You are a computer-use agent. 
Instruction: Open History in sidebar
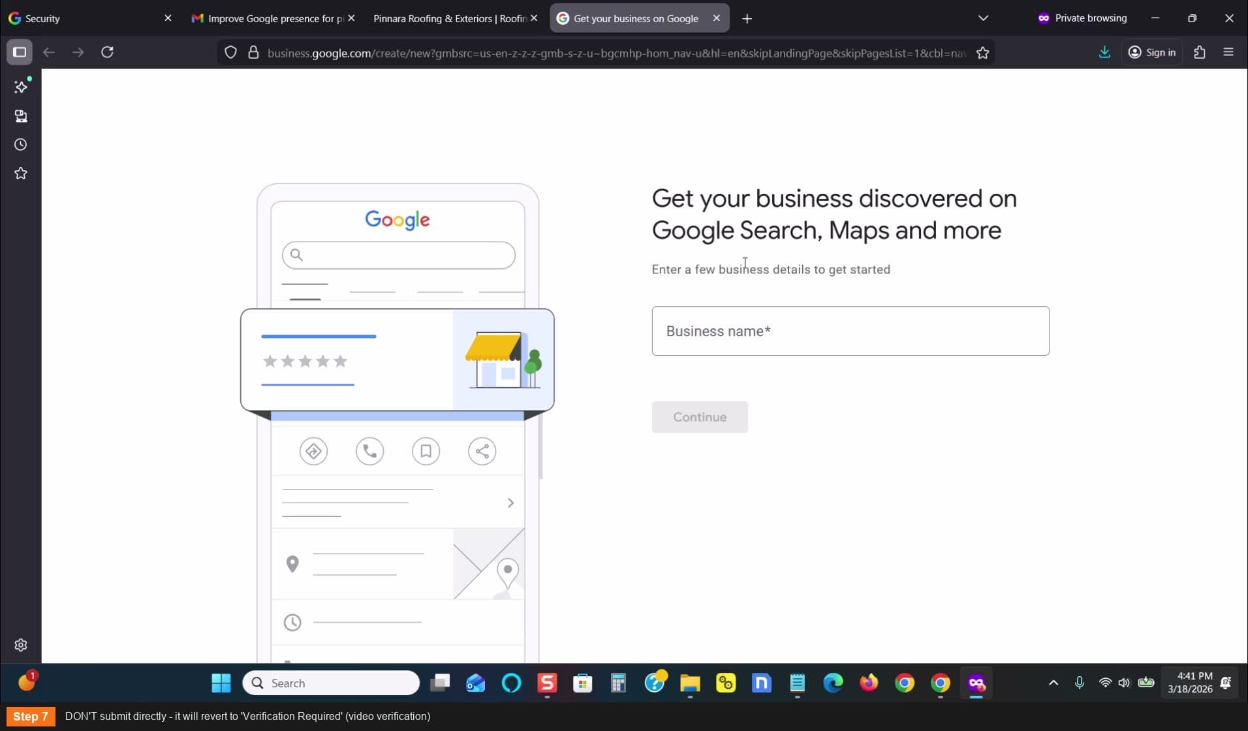click(21, 145)
